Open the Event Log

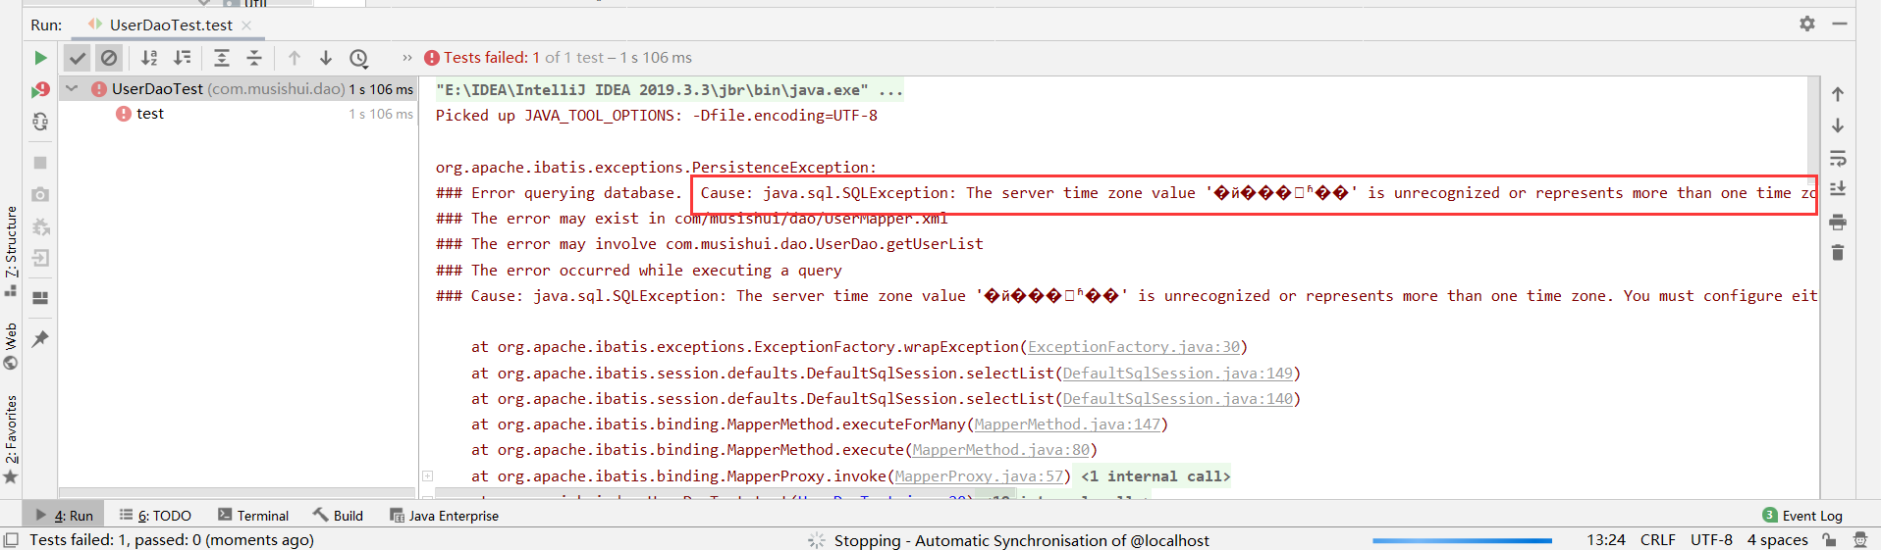(x=1802, y=516)
